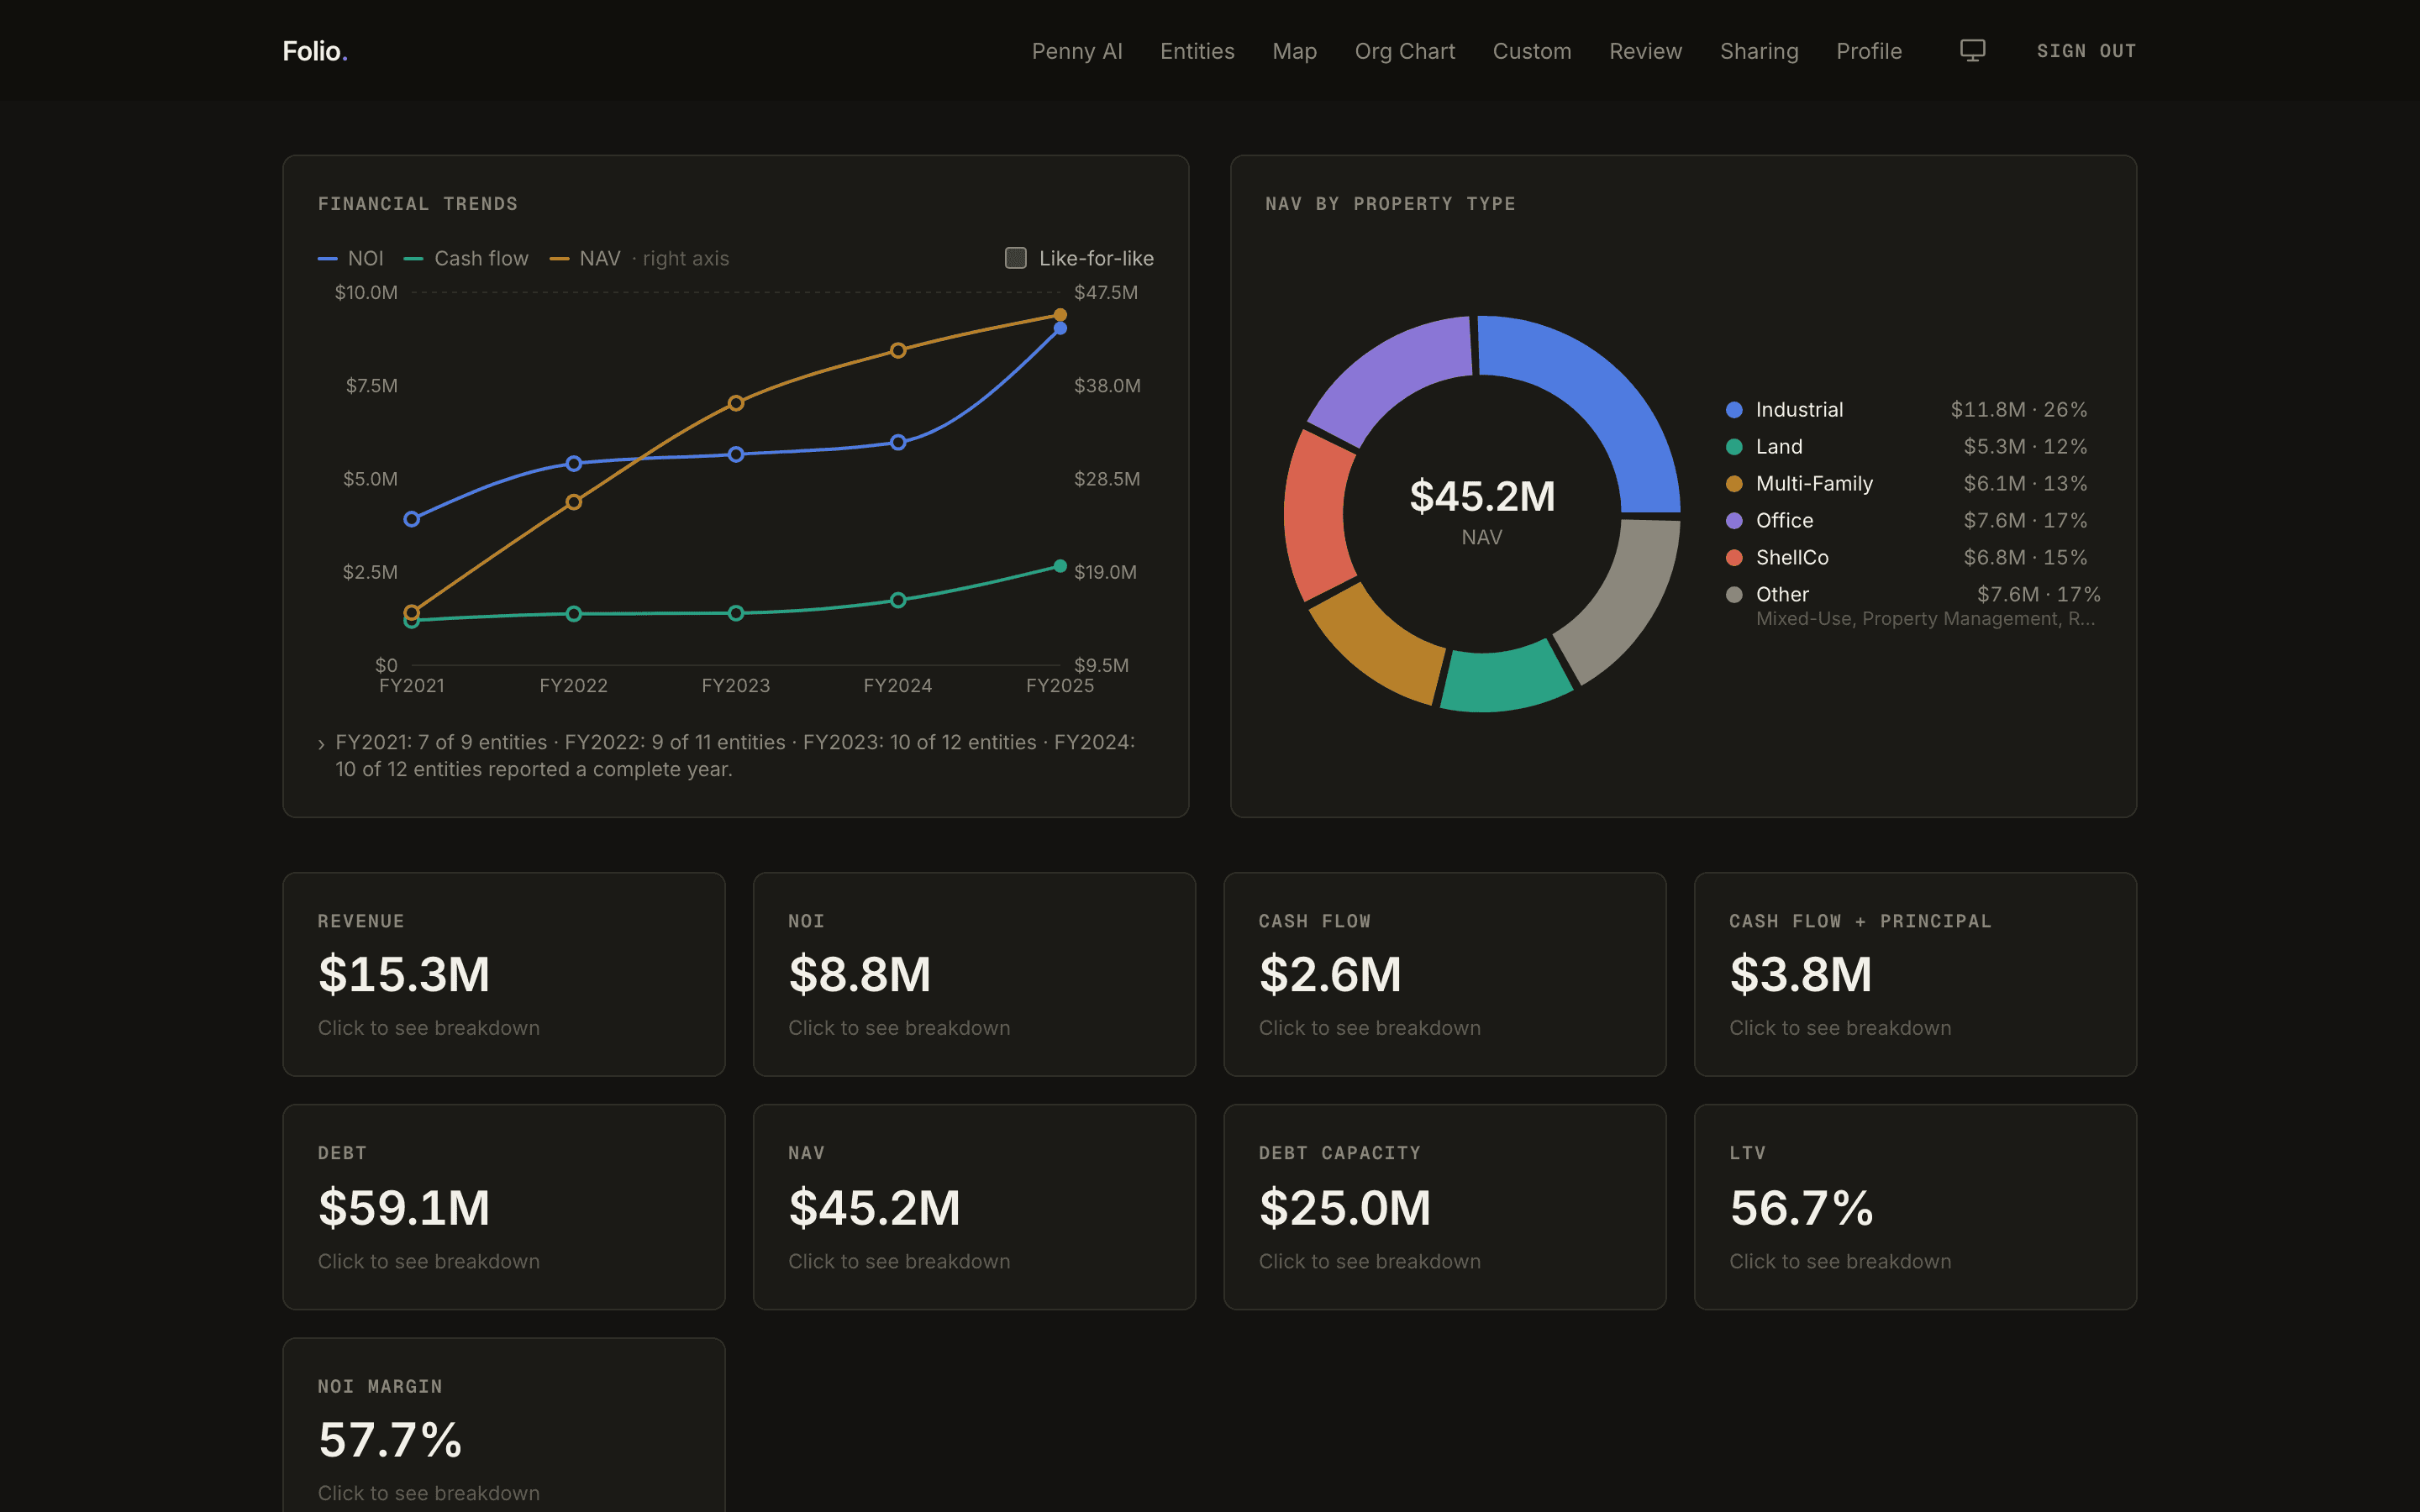Toggle the NAV legend series
Image resolution: width=2420 pixels, height=1512 pixels.
coord(586,258)
